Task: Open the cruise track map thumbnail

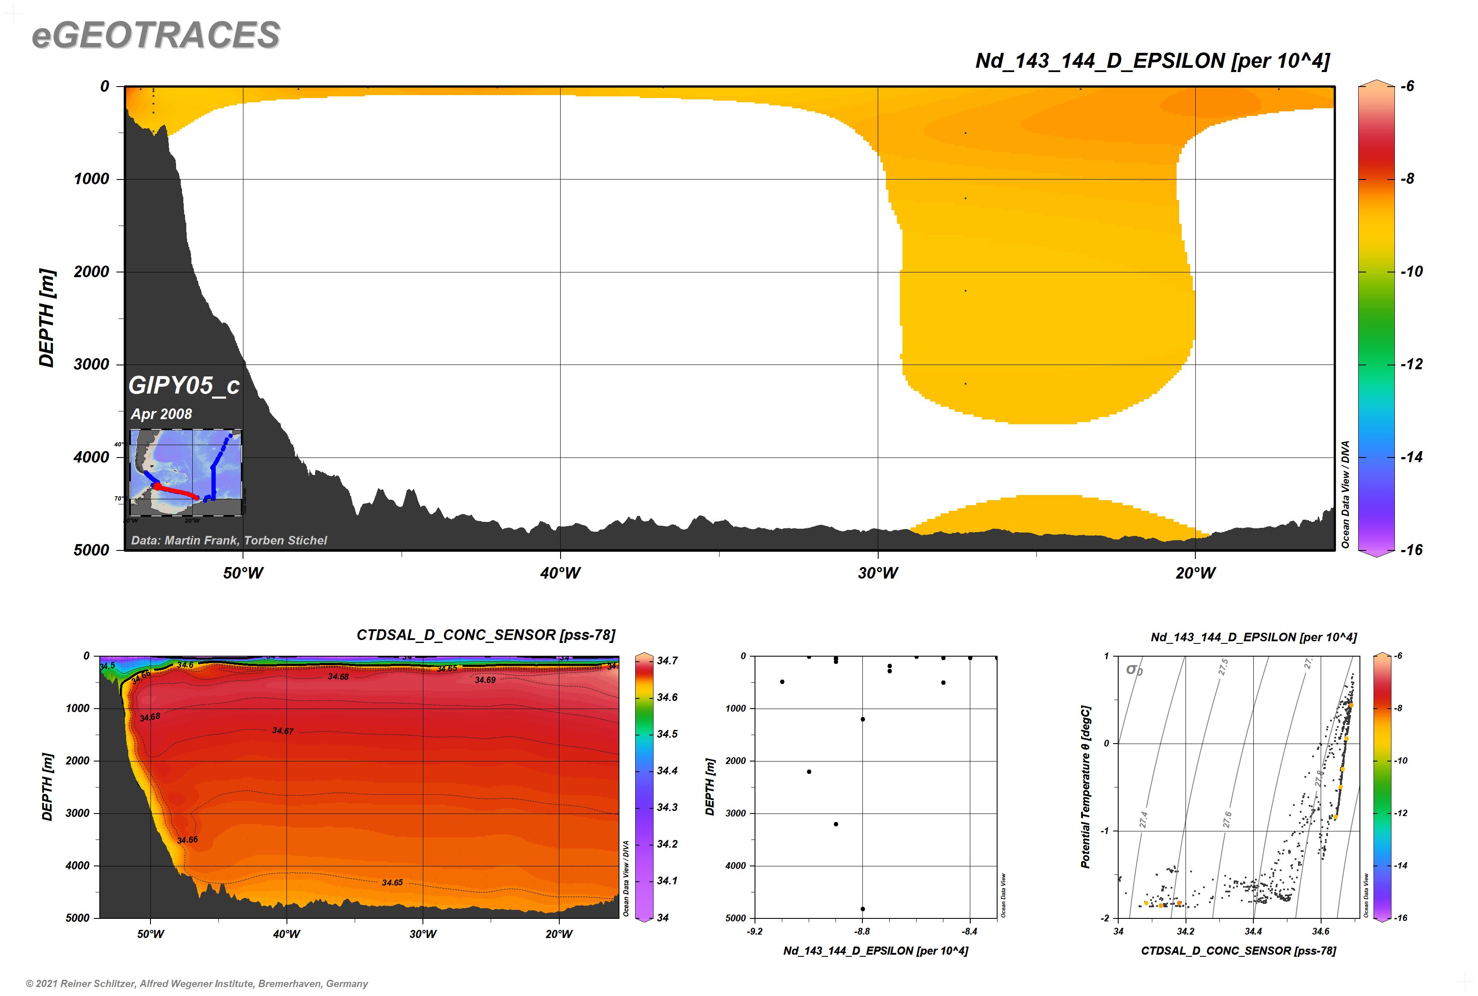Action: pyautogui.click(x=185, y=472)
